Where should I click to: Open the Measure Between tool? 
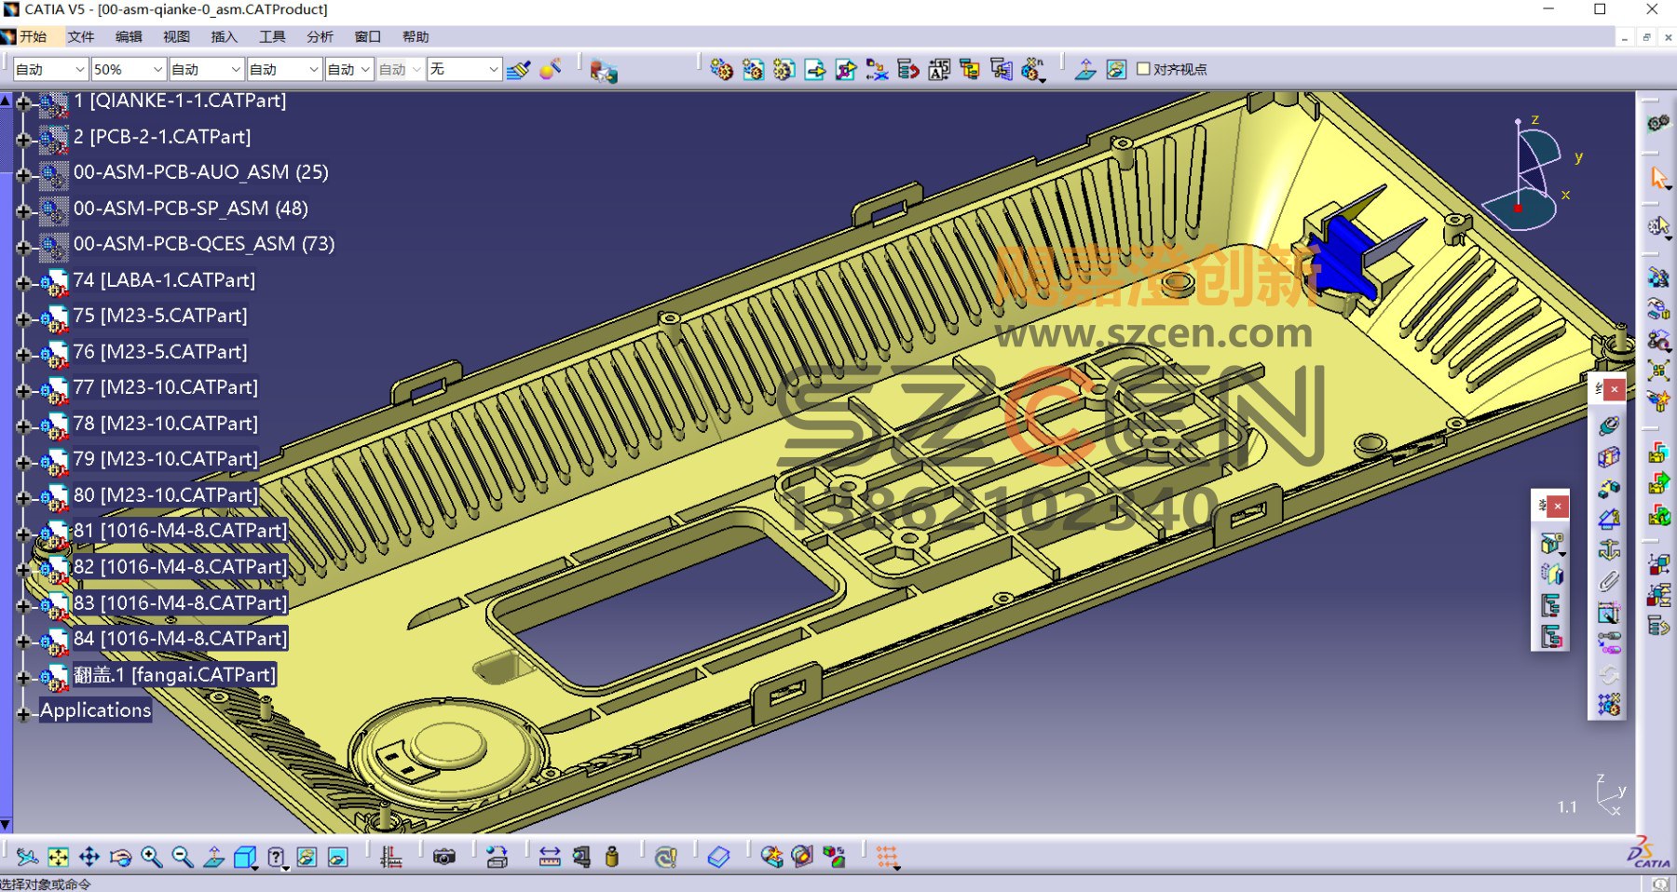click(x=550, y=858)
